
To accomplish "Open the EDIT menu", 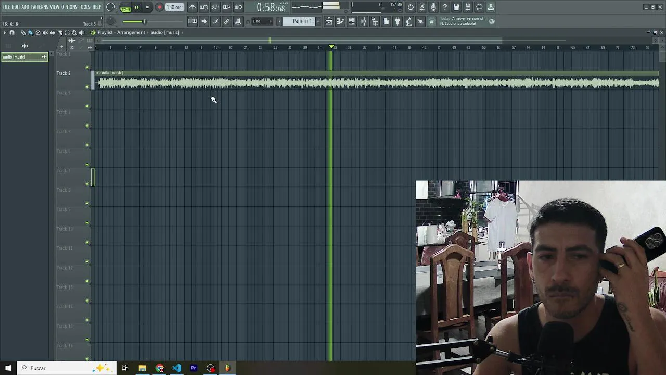I will pos(16,7).
